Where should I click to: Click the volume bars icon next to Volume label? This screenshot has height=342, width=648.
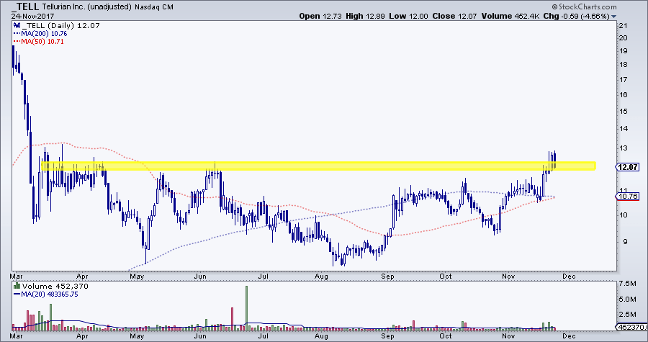(16, 284)
